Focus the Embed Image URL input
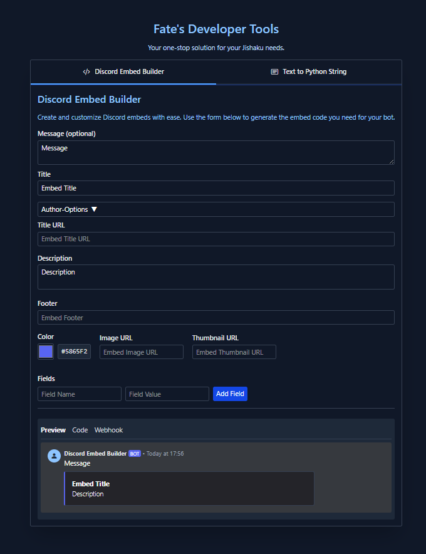The height and width of the screenshot is (554, 426). 142,352
